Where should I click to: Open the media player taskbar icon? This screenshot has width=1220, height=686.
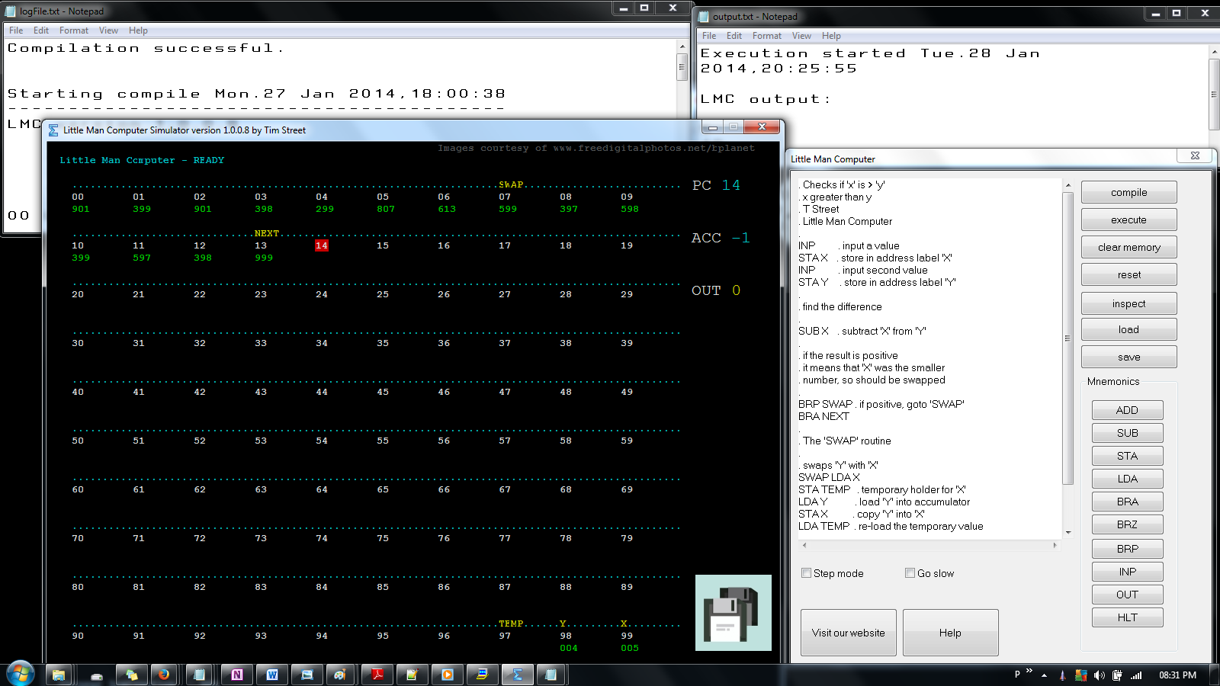click(448, 675)
